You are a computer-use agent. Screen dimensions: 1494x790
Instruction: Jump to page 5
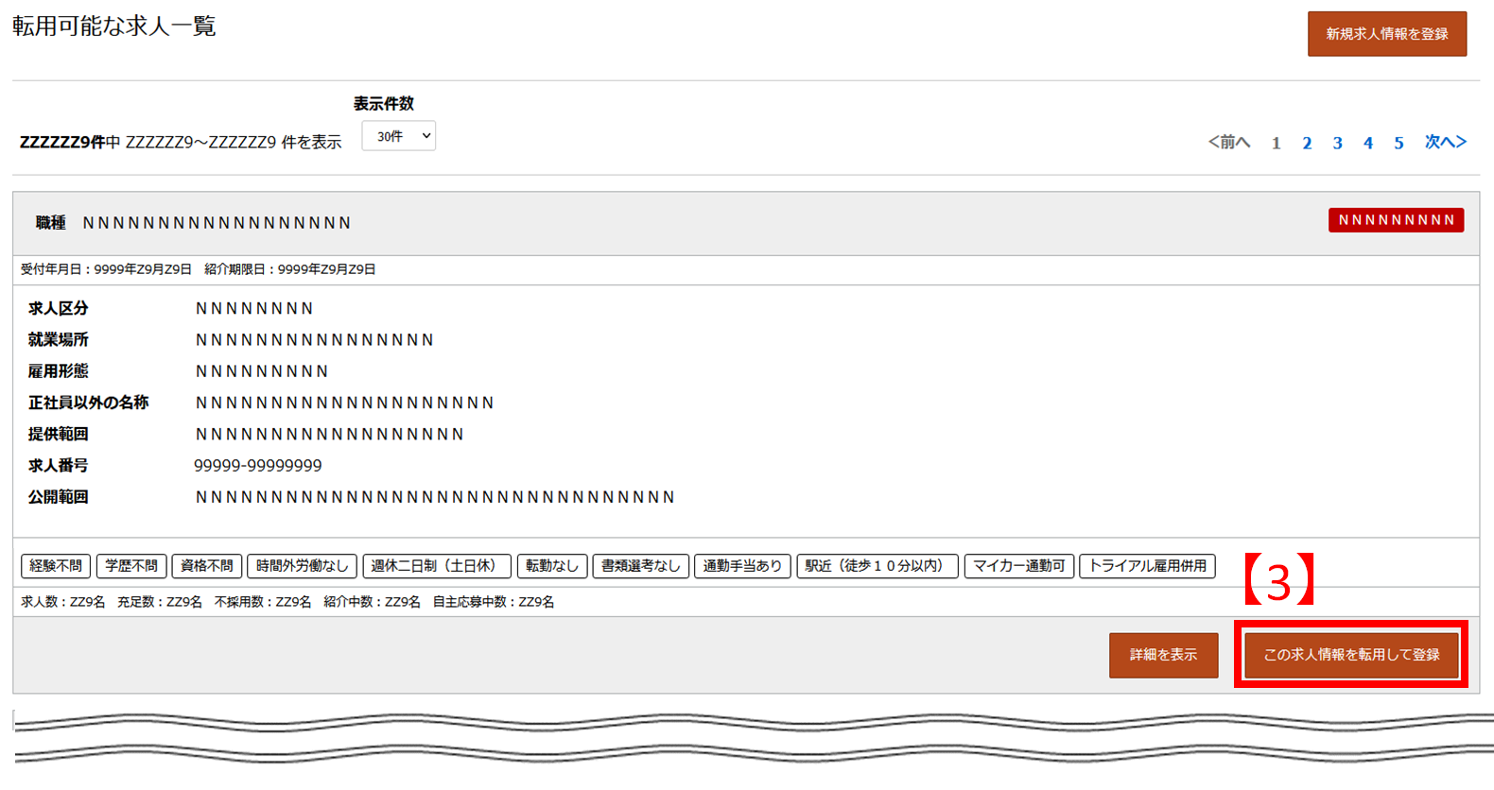[x=1398, y=144]
